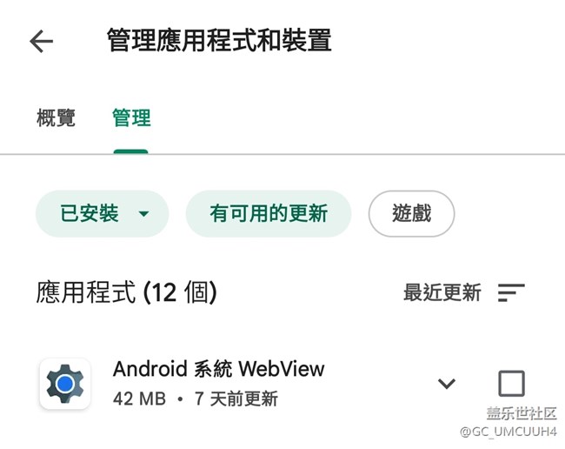Tap the 42 MB • 7 天前更新 subtitle

click(x=196, y=399)
